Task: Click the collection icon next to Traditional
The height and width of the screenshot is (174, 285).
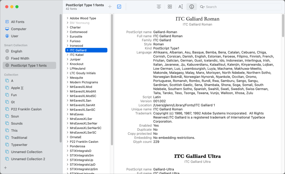Action: click(7, 137)
